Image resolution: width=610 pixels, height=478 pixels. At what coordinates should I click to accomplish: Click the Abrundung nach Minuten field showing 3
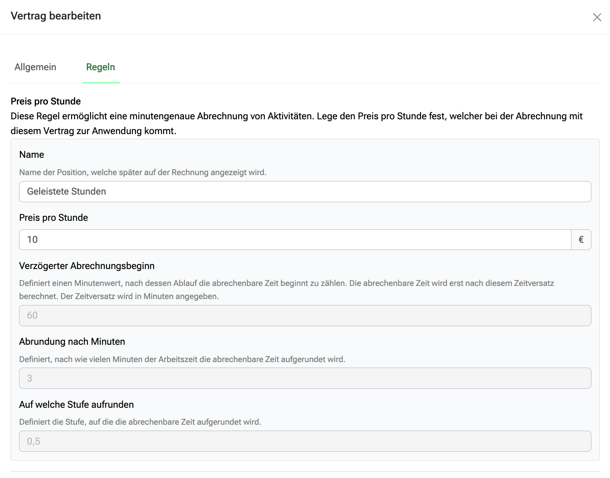pyautogui.click(x=305, y=378)
